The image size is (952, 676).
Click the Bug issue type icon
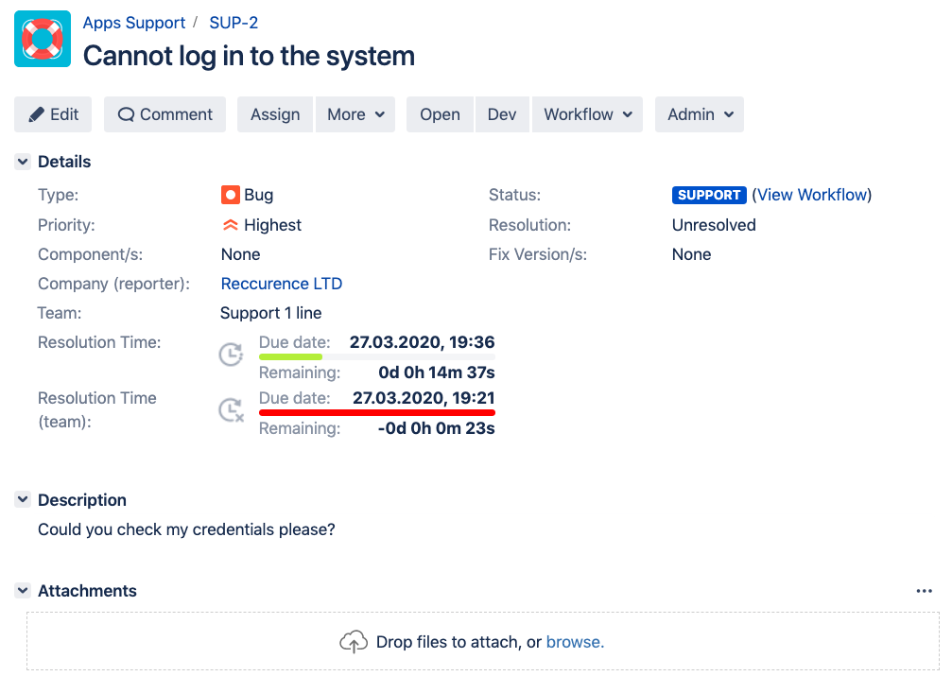(x=230, y=195)
